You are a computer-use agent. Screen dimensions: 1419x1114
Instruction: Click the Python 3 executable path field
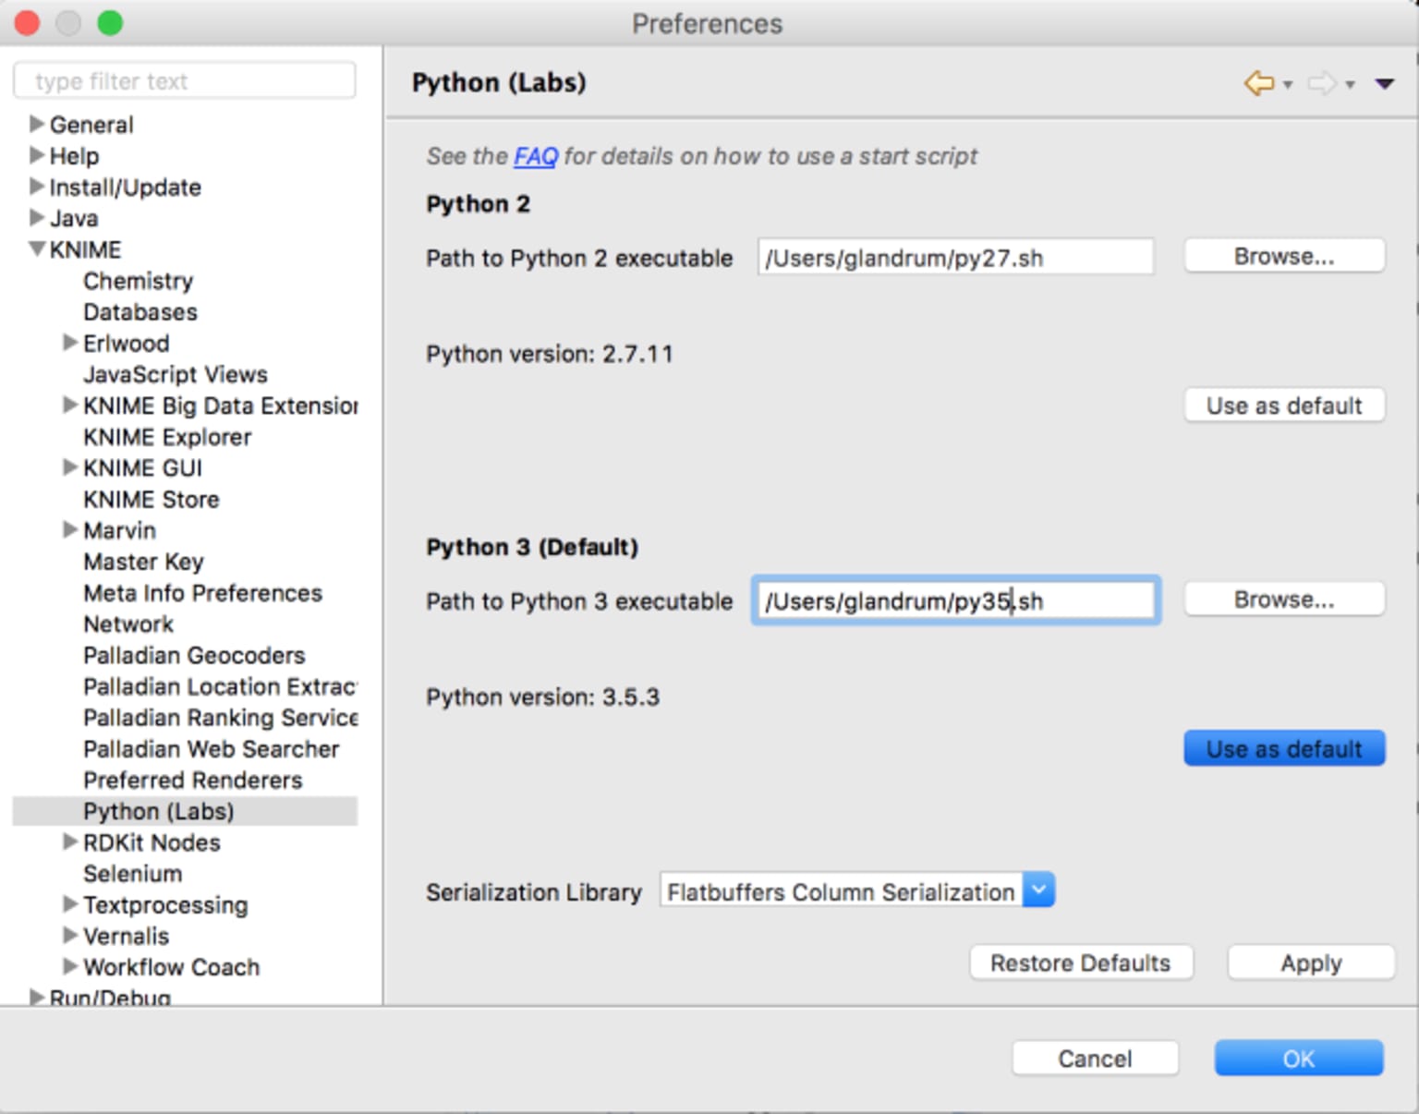point(956,600)
